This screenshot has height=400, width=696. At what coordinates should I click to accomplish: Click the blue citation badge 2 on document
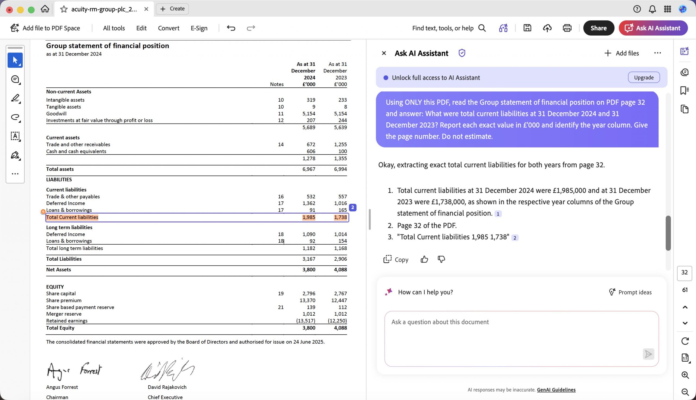(353, 207)
